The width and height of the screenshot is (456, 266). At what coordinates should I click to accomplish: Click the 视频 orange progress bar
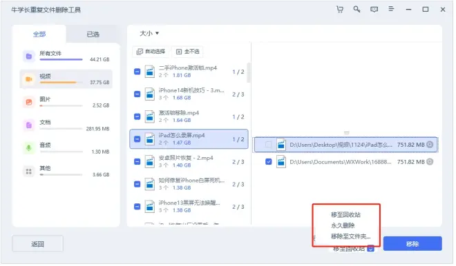tap(61, 83)
